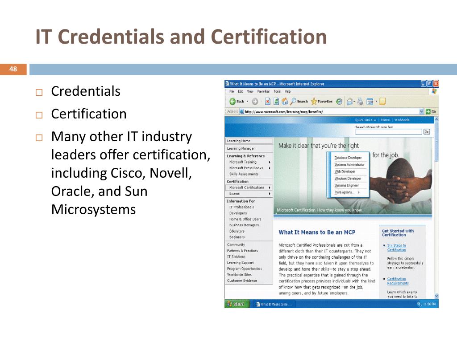Select Systems Engineer in the job list
Screen dimensions: 457x342
(346, 186)
